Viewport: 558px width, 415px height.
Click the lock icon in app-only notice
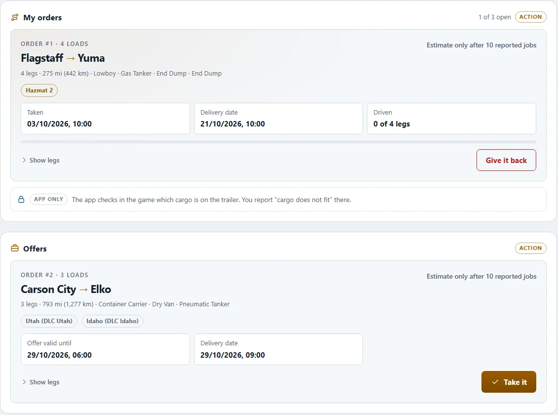(x=21, y=199)
